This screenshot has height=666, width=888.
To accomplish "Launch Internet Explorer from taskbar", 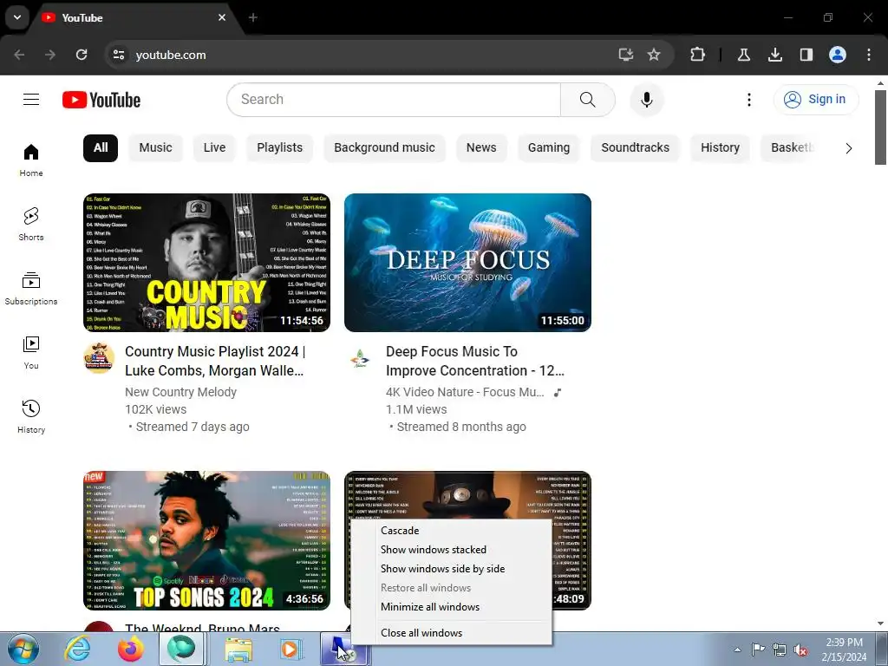I will coord(77,649).
